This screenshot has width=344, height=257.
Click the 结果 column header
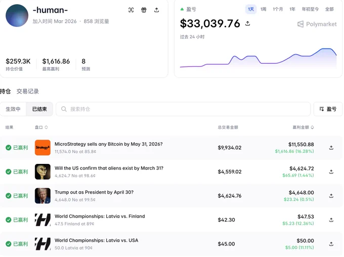(x=9, y=127)
